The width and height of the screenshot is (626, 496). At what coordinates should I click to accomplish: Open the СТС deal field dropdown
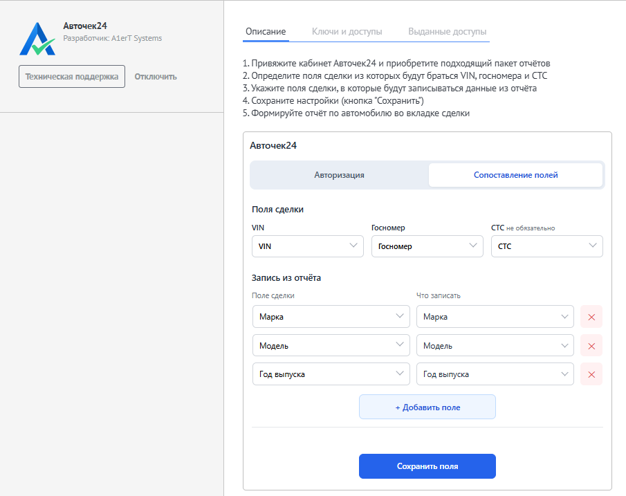(x=547, y=246)
